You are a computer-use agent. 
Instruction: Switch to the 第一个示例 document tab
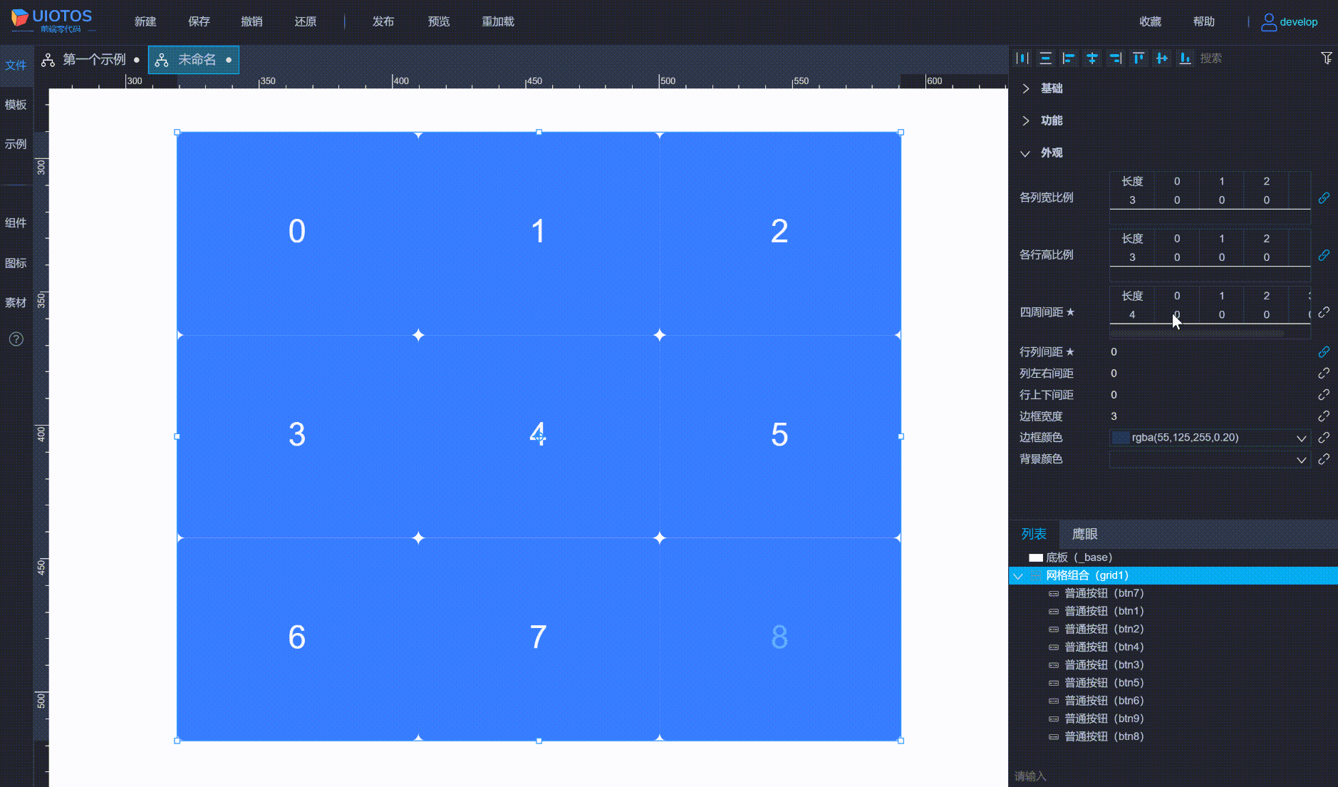click(x=90, y=60)
